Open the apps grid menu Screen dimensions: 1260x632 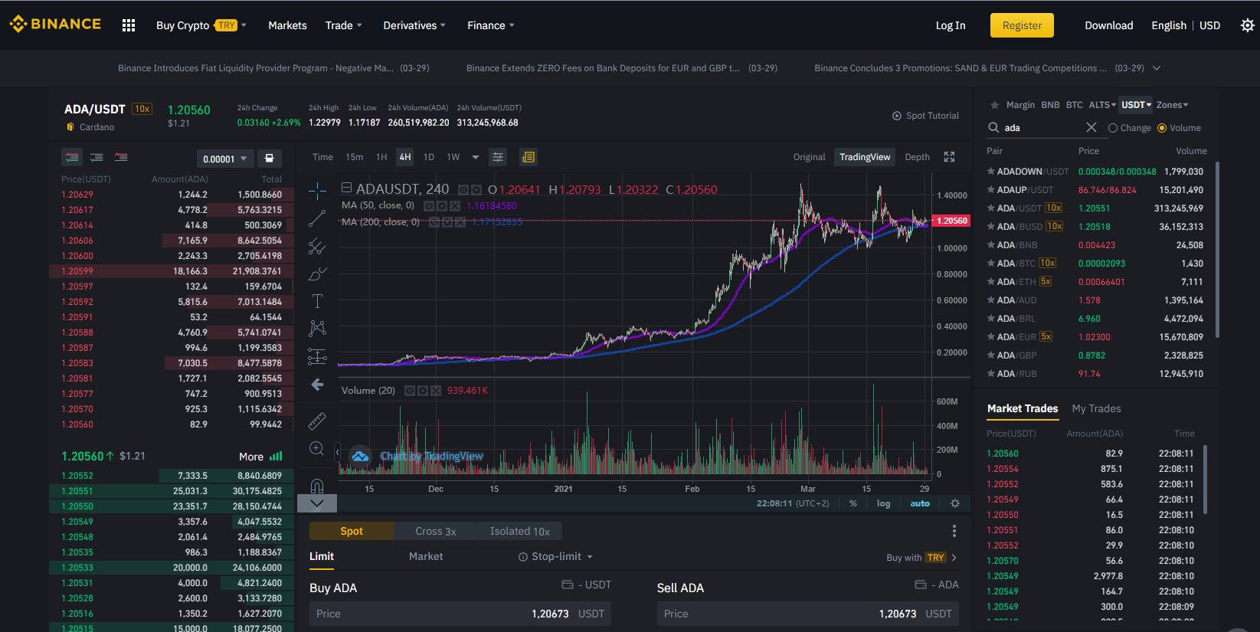tap(129, 25)
